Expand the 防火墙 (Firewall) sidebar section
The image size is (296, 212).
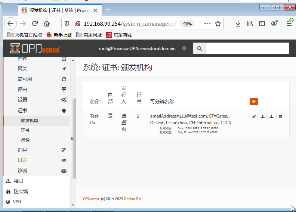pos(21,191)
